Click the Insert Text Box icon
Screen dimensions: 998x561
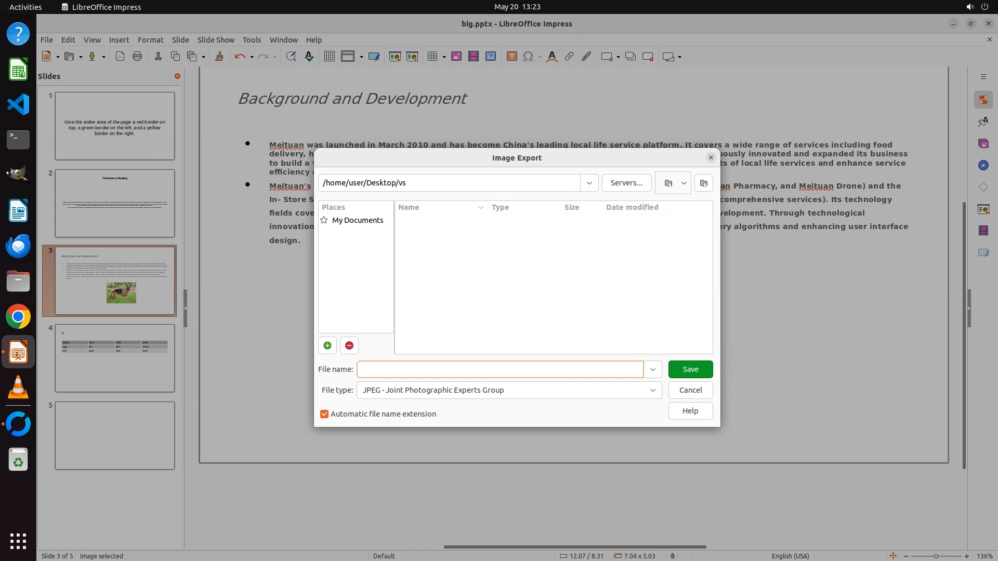coord(511,57)
